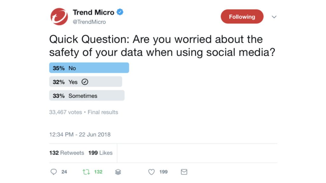Click the checkmark next to Yes

click(85, 82)
